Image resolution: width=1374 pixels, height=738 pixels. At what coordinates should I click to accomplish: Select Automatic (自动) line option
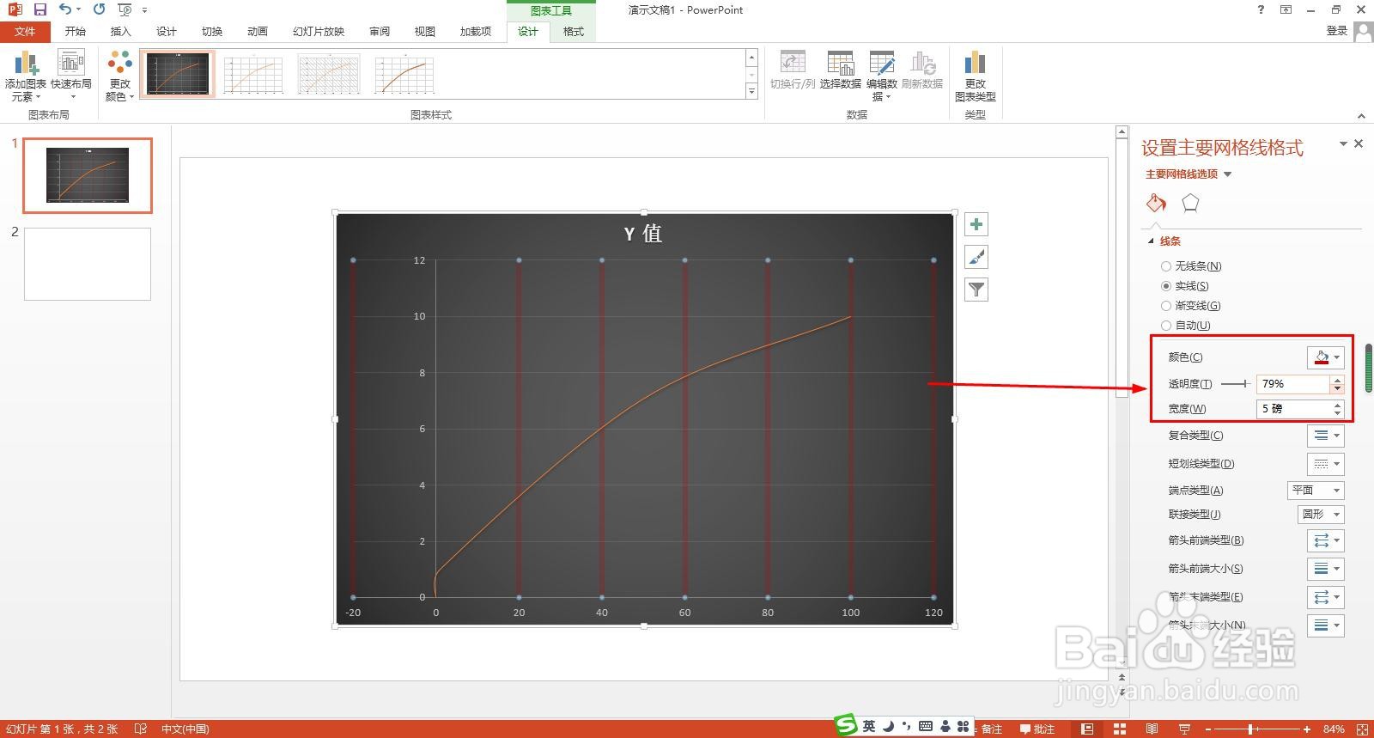(x=1185, y=326)
